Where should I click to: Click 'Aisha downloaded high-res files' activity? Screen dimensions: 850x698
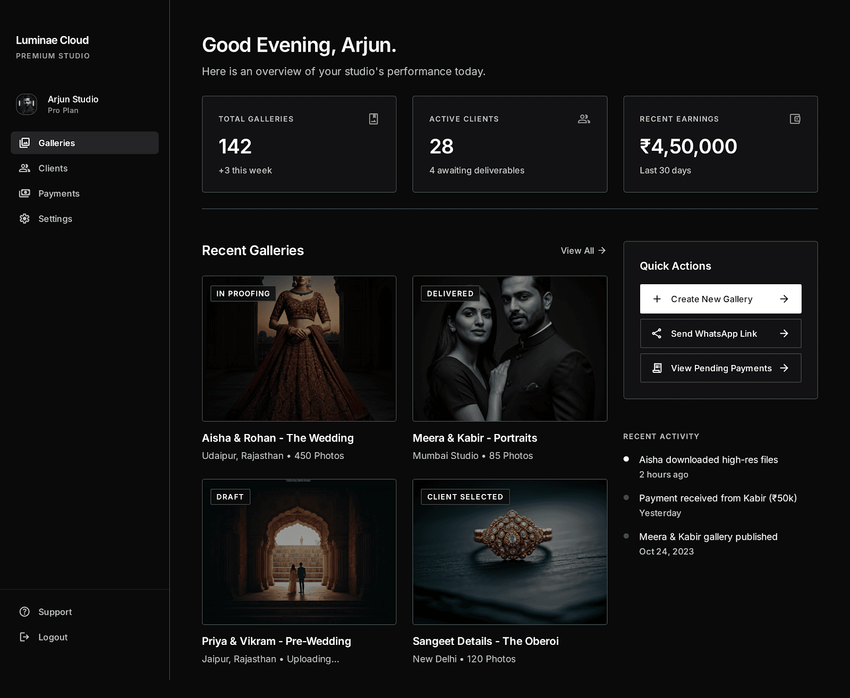709,460
